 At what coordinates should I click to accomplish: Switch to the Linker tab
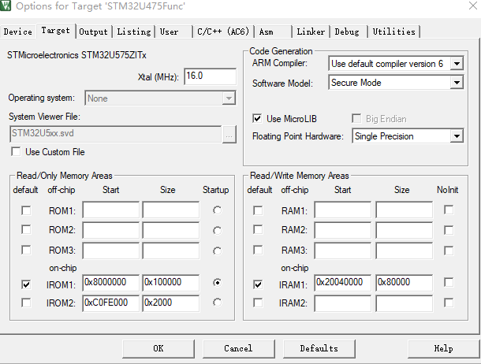click(x=311, y=32)
